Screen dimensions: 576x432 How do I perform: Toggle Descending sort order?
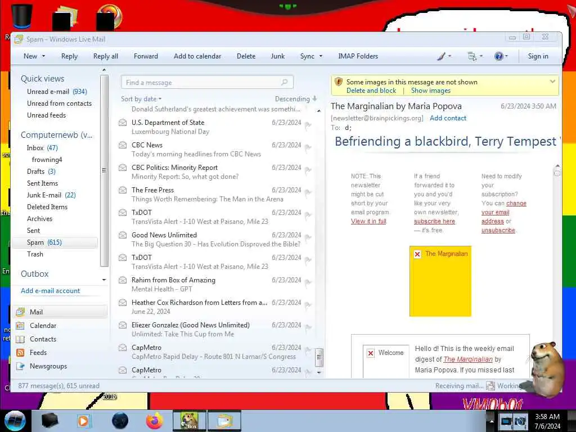[296, 99]
